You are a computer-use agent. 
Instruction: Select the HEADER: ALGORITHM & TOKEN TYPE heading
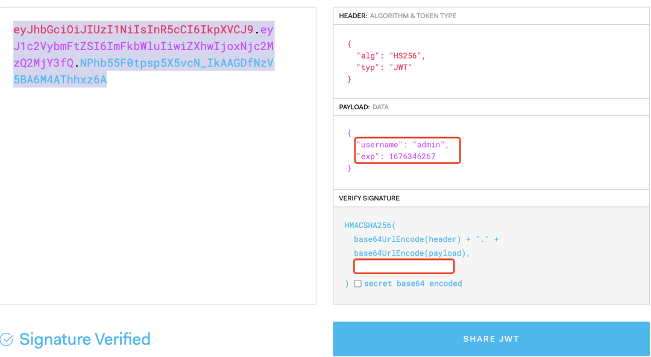point(398,16)
